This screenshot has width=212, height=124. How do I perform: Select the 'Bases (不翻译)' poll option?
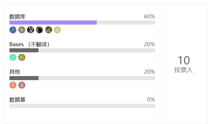29,44
